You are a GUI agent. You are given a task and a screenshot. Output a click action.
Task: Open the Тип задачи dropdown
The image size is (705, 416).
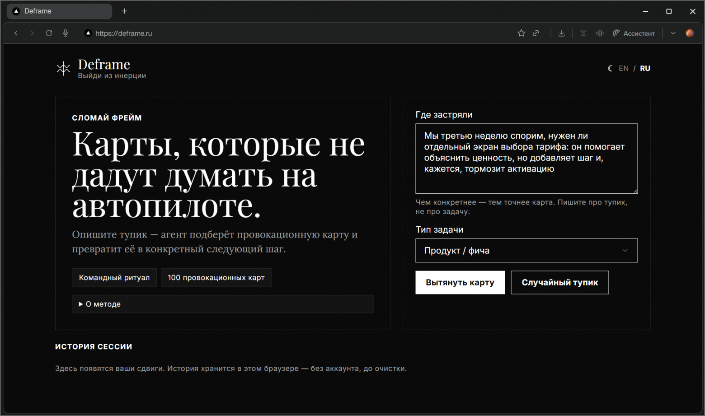526,251
